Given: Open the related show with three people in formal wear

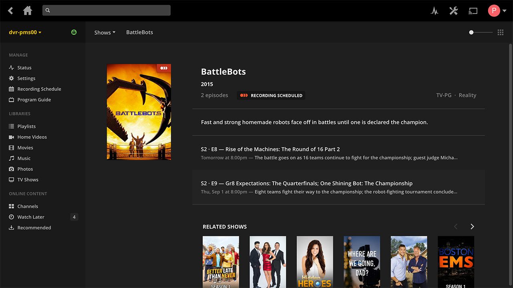Looking at the screenshot, I should (x=268, y=262).
